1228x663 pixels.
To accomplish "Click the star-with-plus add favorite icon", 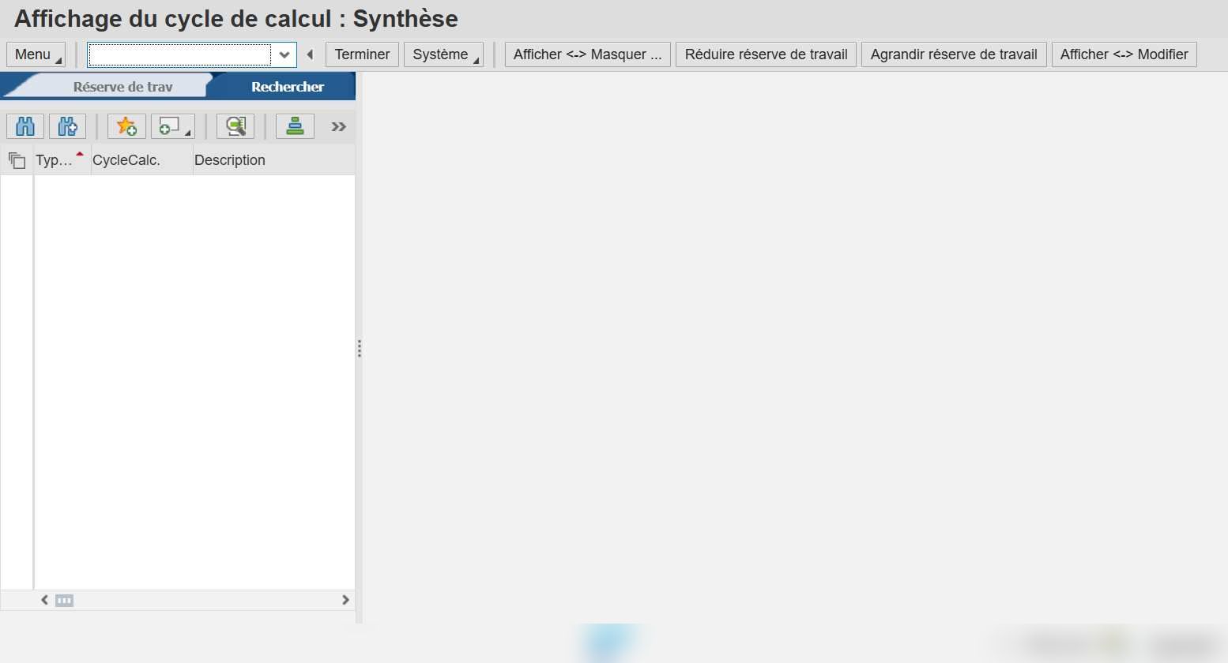I will tap(126, 126).
